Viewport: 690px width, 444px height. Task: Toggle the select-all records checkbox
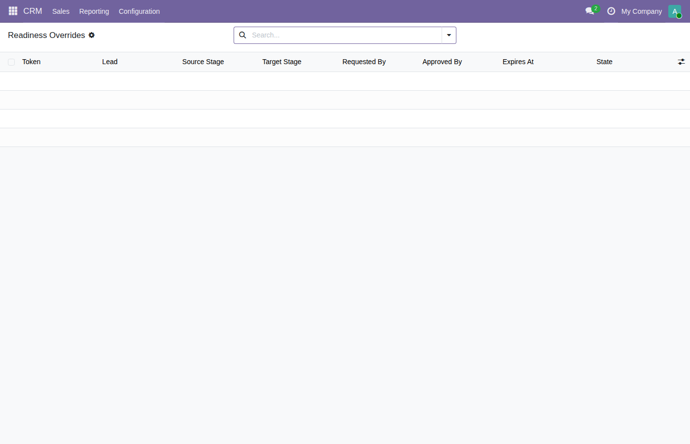(11, 62)
